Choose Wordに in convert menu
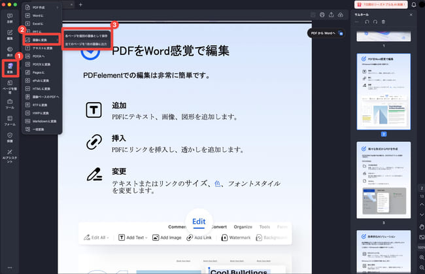This screenshot has height=274, width=425. (x=42, y=16)
